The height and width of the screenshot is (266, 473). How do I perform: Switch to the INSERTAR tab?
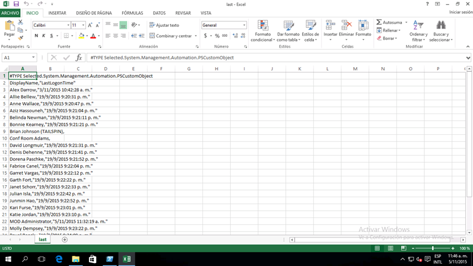57,13
